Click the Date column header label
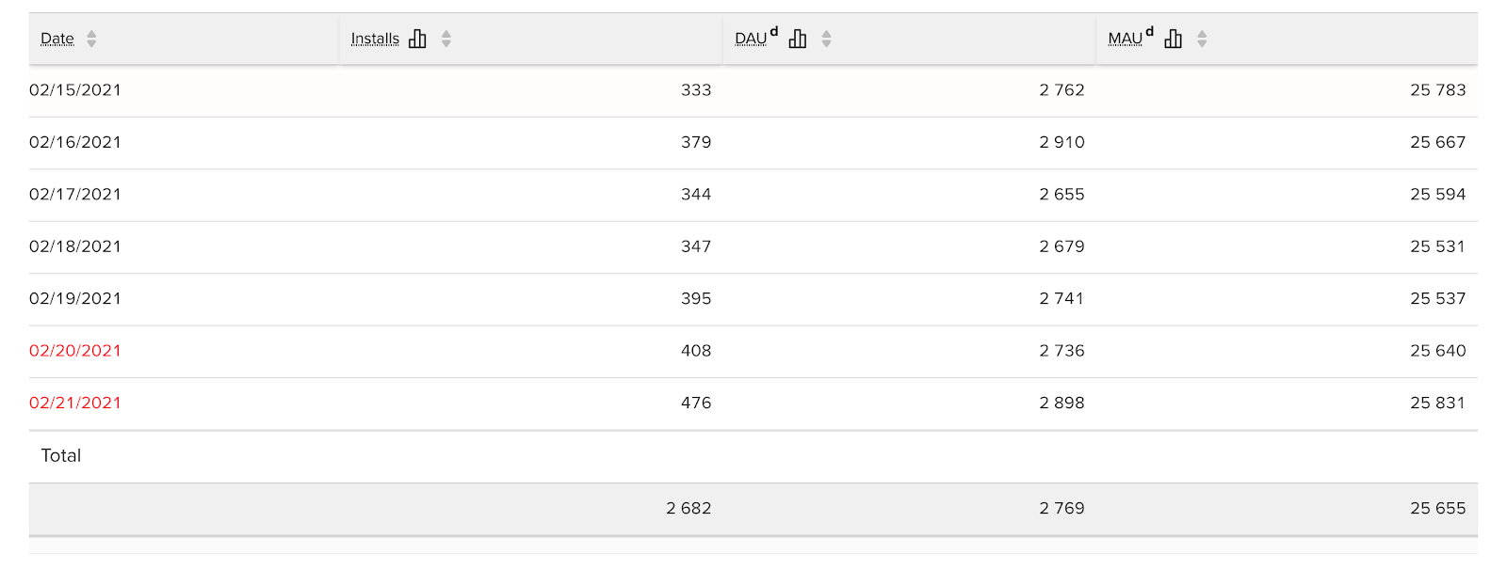This screenshot has width=1507, height=570. pos(57,39)
